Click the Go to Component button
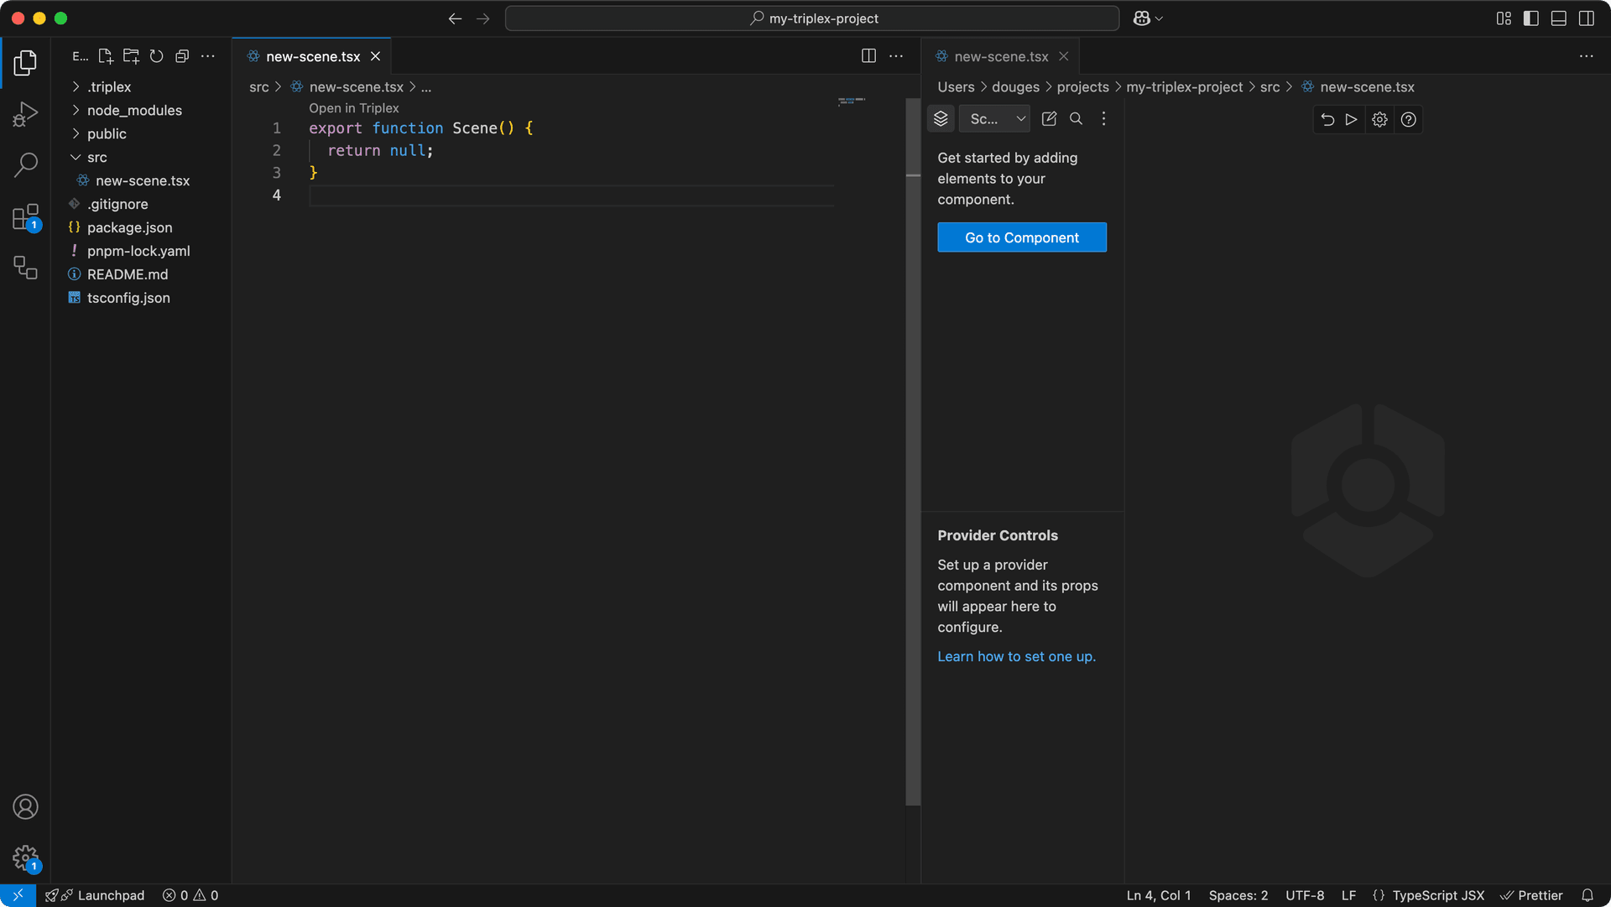Image resolution: width=1611 pixels, height=907 pixels. tap(1021, 237)
